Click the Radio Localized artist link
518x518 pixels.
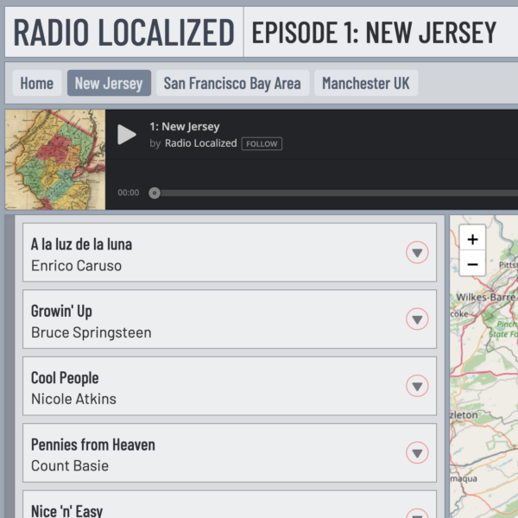pyautogui.click(x=200, y=143)
